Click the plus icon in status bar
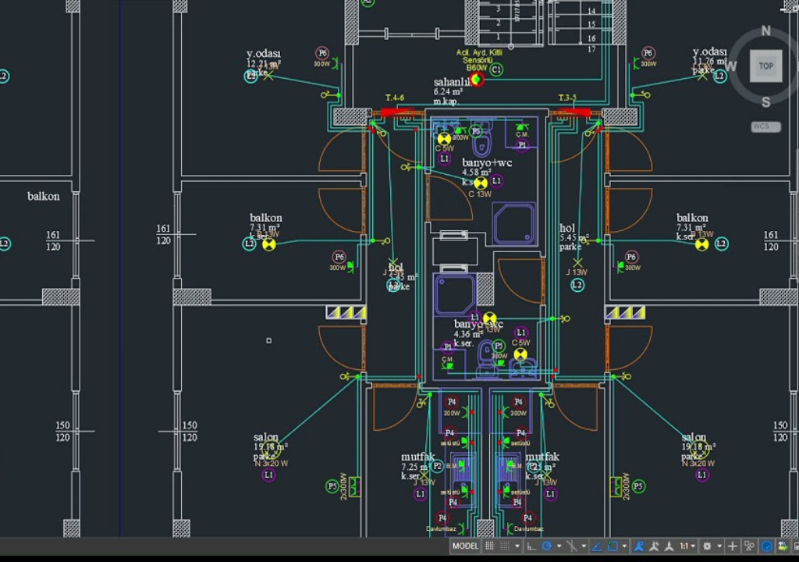The image size is (799, 562). coord(732,546)
